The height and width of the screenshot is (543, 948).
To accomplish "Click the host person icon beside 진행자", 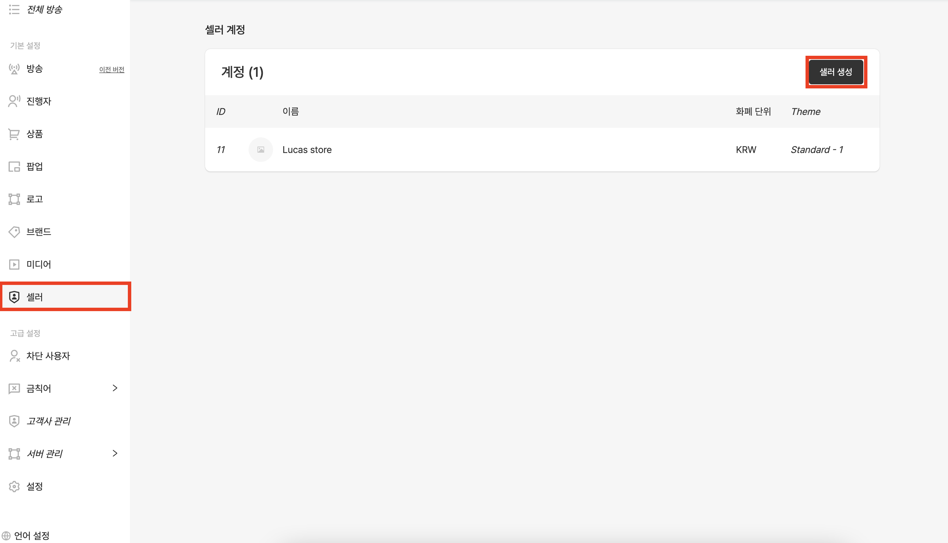I will 14,101.
